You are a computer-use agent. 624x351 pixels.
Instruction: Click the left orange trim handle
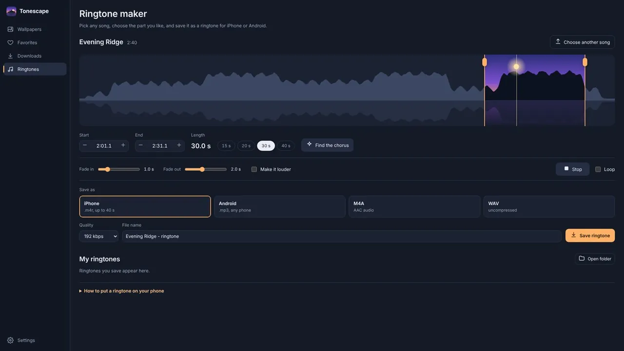click(x=485, y=62)
